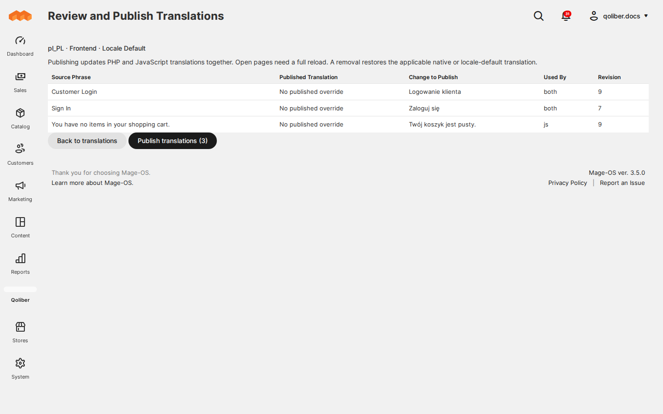Open the Marketing megaphone icon
This screenshot has height=414, width=663.
click(20, 186)
